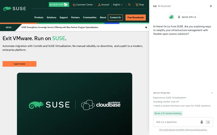Open the Partners menu
Screen dimensions: 217x135
(75, 18)
